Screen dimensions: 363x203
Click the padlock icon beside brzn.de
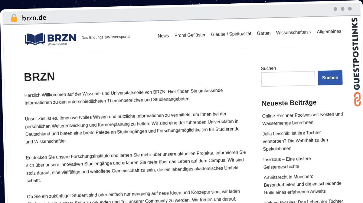tap(14, 18)
